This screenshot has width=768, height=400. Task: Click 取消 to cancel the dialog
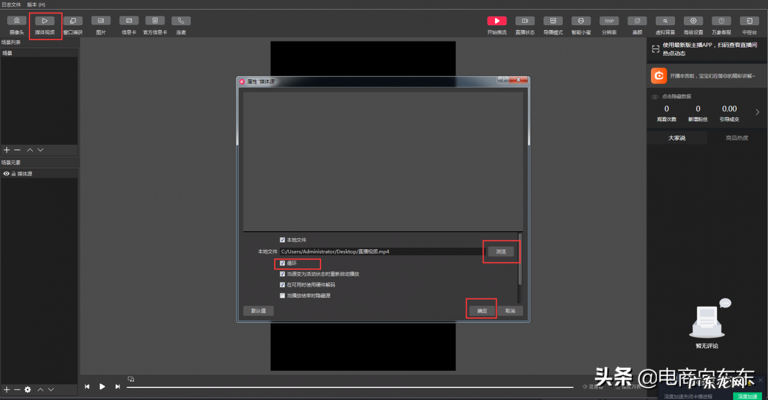(510, 311)
